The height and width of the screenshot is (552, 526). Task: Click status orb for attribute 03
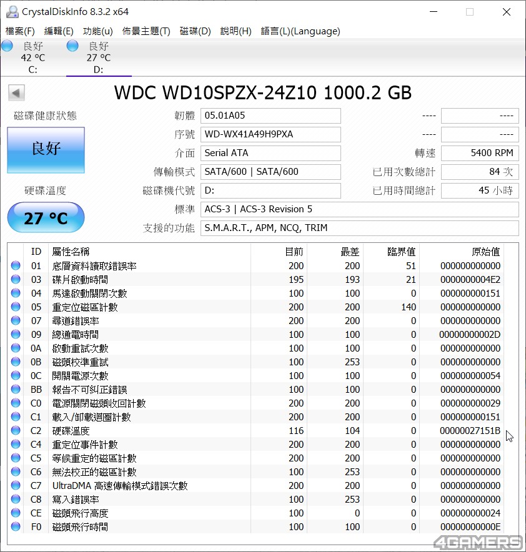coord(16,279)
